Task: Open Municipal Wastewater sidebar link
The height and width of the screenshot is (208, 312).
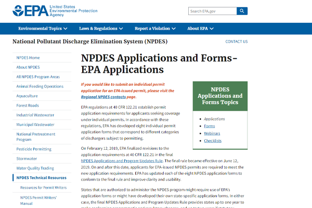Action: pos(35,125)
